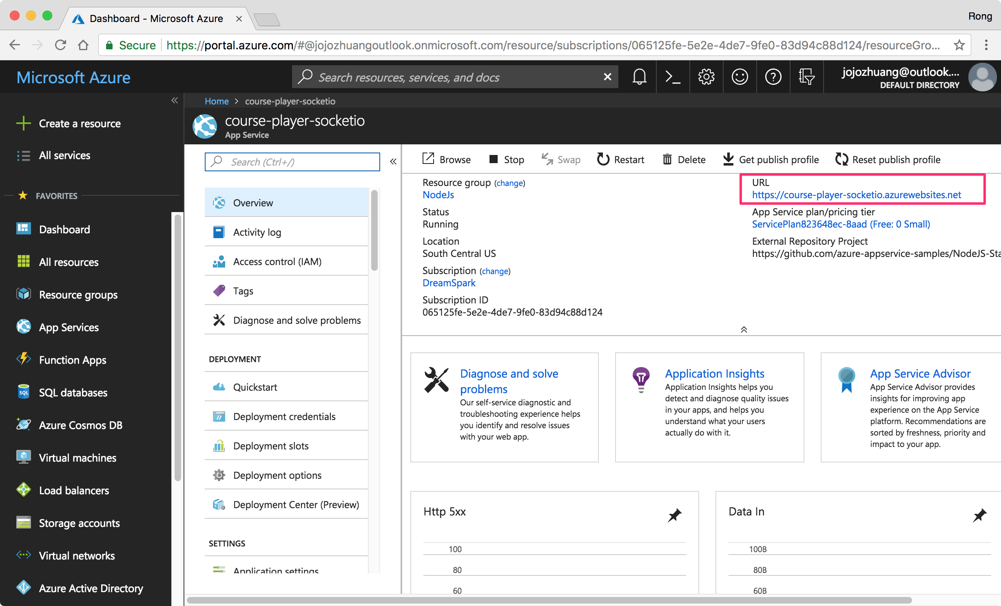Click the Virtual machines icon

pyautogui.click(x=24, y=457)
